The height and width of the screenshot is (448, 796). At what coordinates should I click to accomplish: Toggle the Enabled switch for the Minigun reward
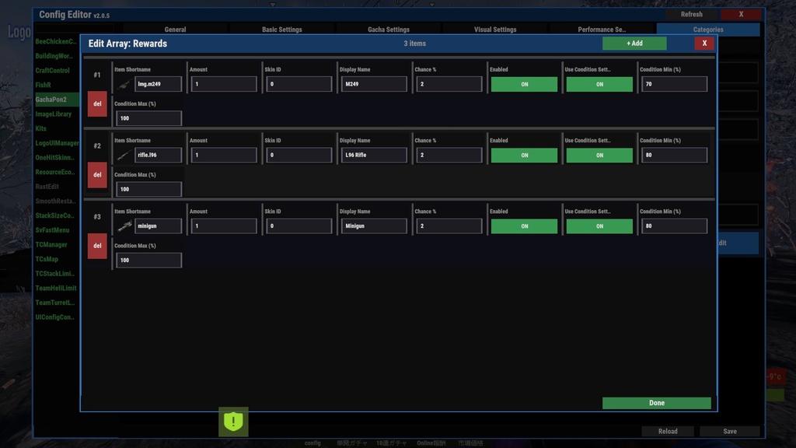522,226
